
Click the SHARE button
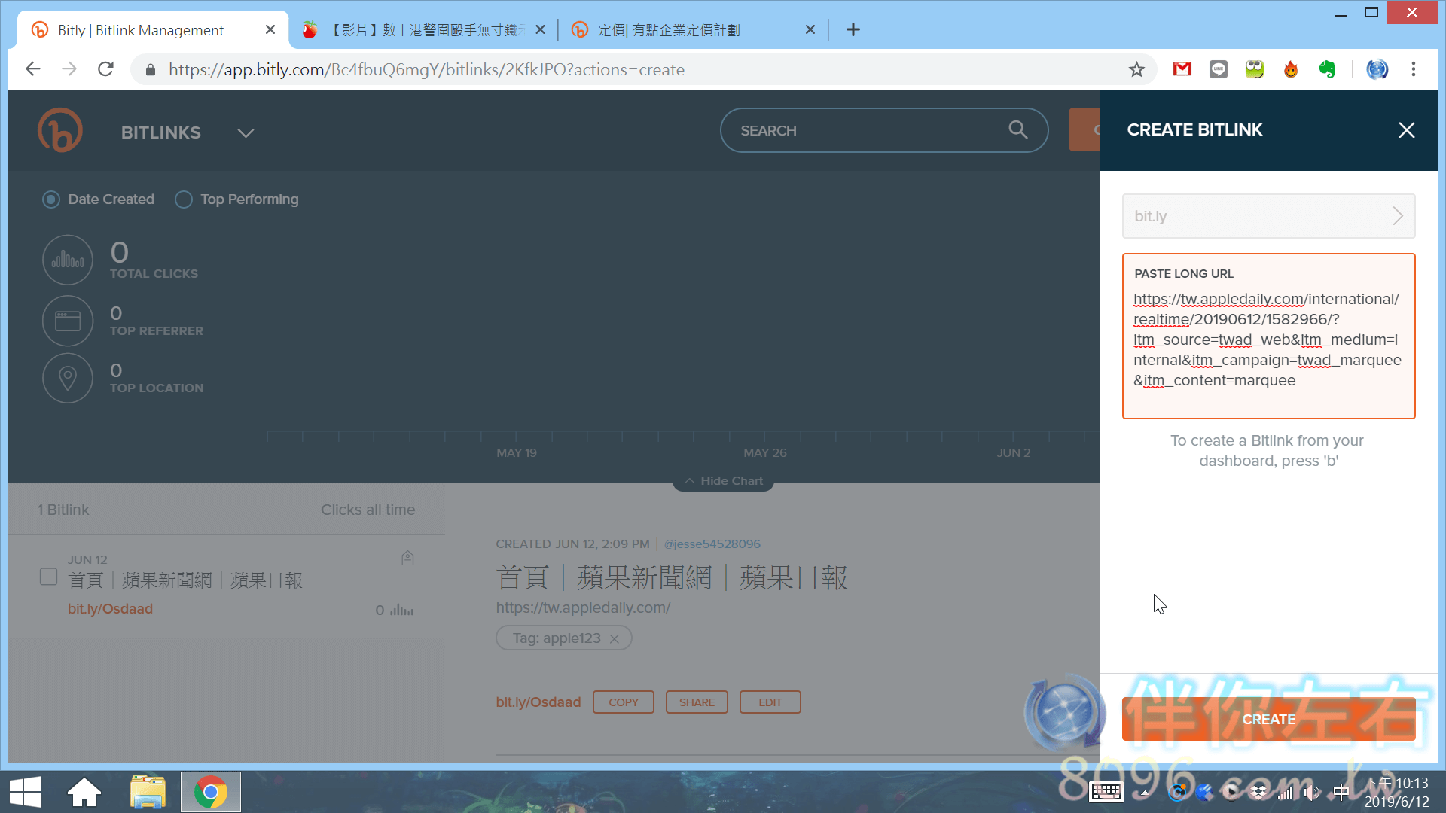coord(697,702)
